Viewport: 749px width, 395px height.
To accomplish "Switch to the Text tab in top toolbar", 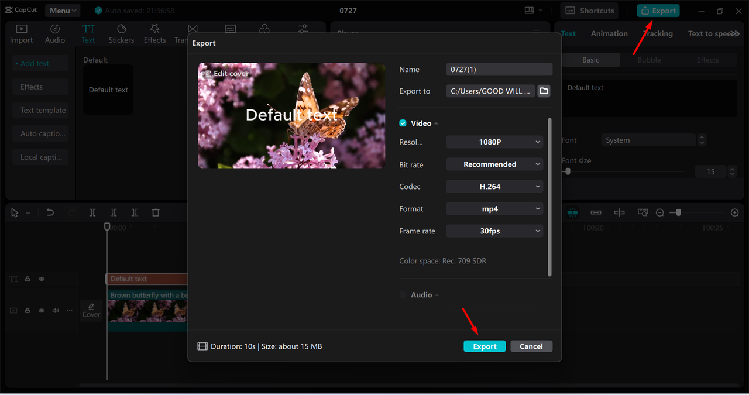I will (x=88, y=34).
